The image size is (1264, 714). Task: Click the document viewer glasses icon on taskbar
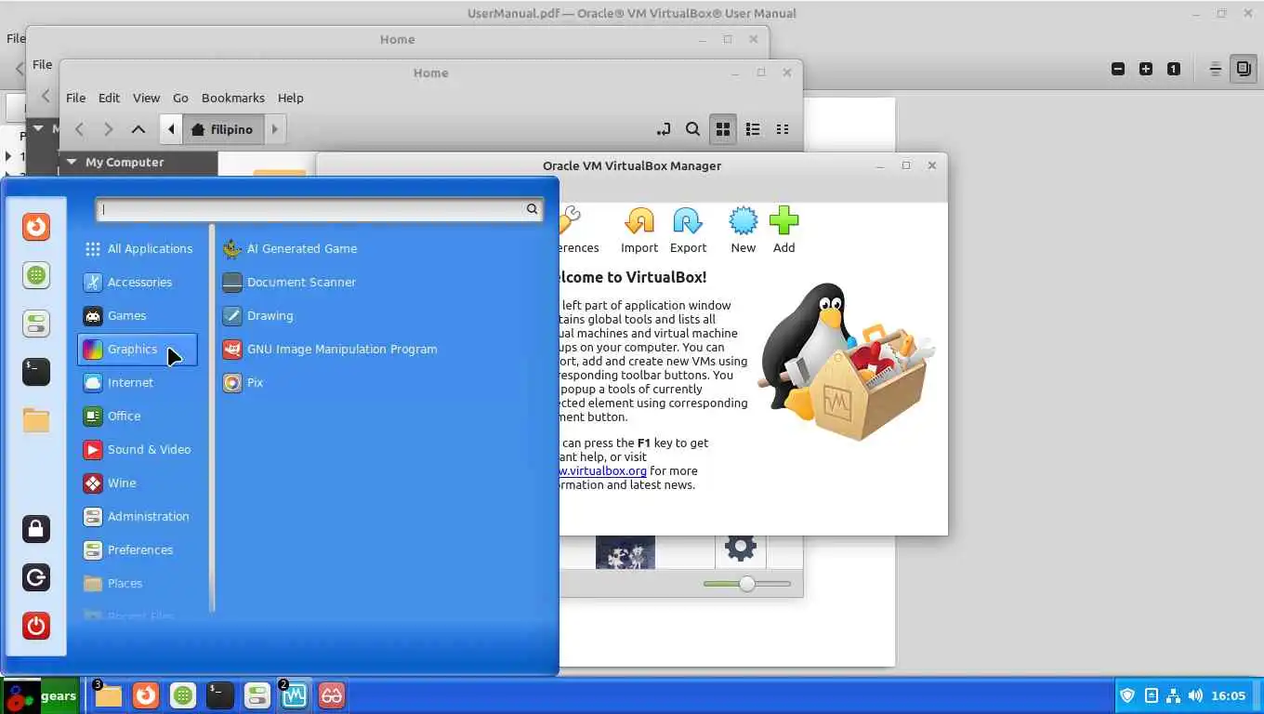tap(332, 695)
